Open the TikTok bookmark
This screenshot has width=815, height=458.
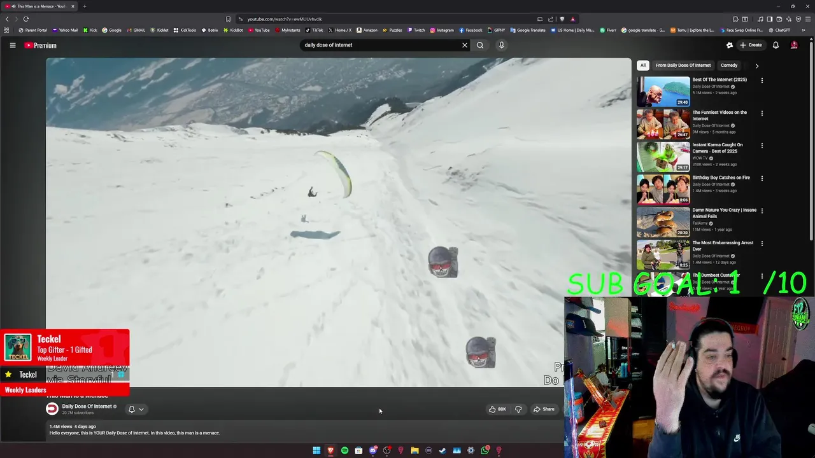coord(314,30)
